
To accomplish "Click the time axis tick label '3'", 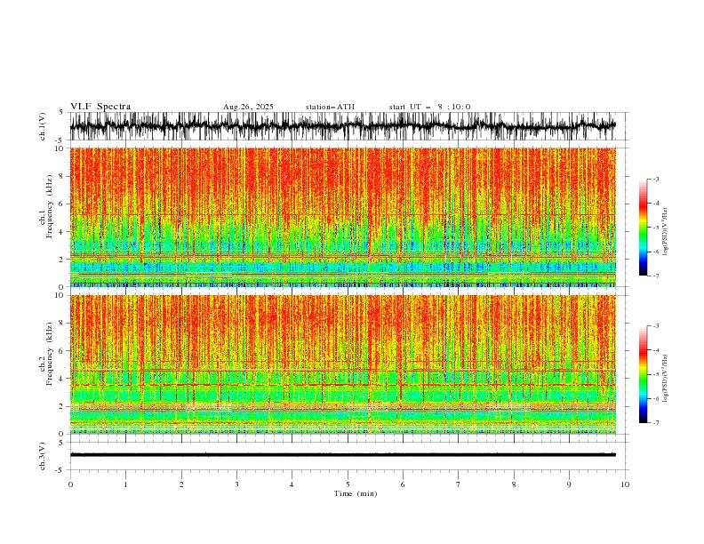I will [x=236, y=484].
